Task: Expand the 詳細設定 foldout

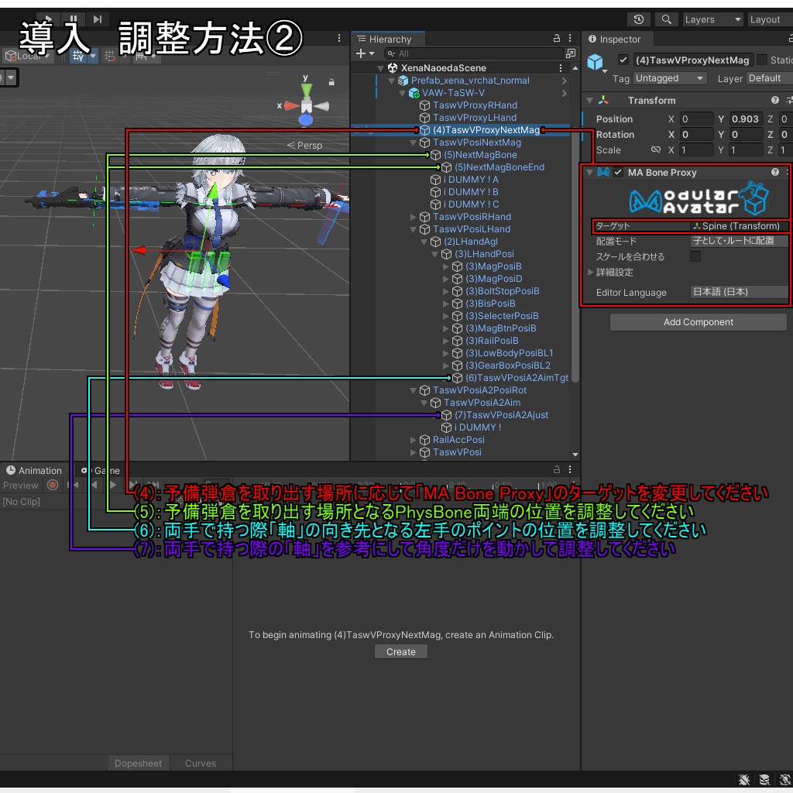Action: tap(589, 272)
